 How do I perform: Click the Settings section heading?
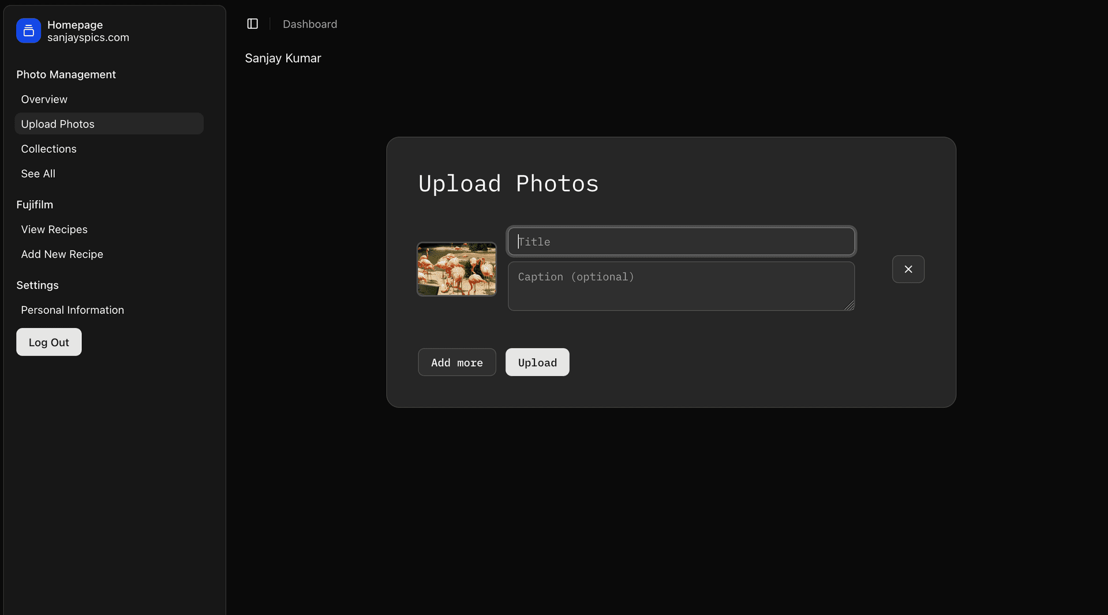[38, 286]
